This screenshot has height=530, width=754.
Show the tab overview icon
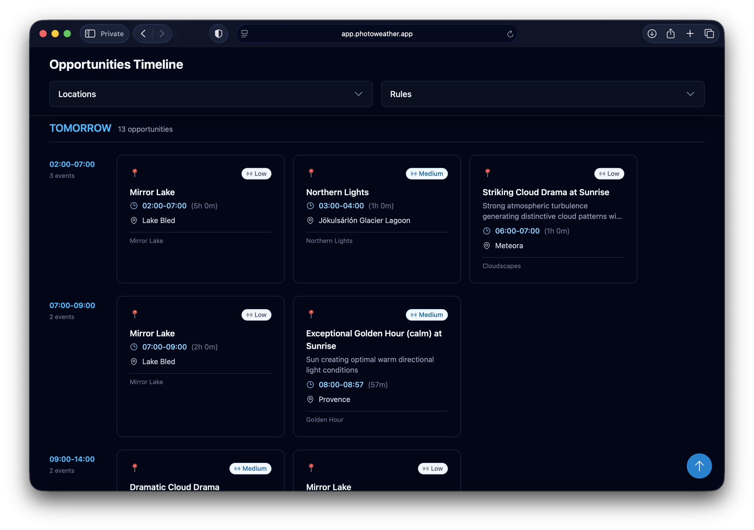pos(709,34)
